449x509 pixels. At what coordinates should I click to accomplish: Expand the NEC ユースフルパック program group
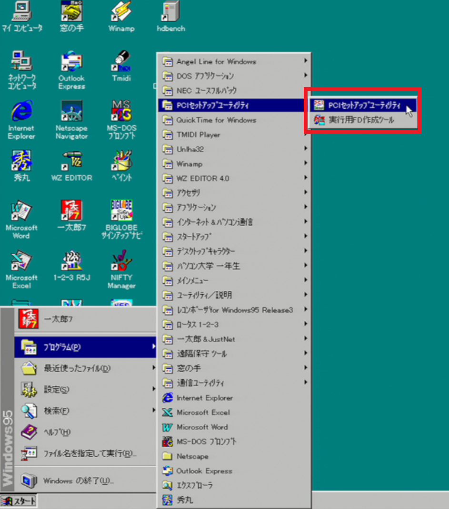[234, 91]
